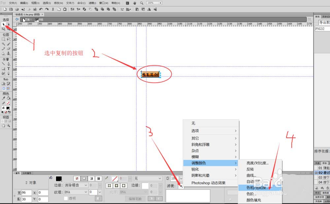Select the Eraser tool
The image size is (330, 204).
click(9, 49)
